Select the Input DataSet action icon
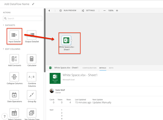This screenshot has width=163, height=120. click(x=14, y=35)
